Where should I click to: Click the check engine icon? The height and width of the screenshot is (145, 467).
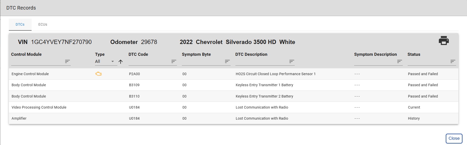point(99,74)
